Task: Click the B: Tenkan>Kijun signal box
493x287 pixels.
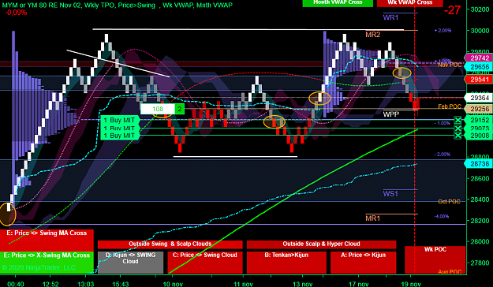Action: tap(286, 263)
